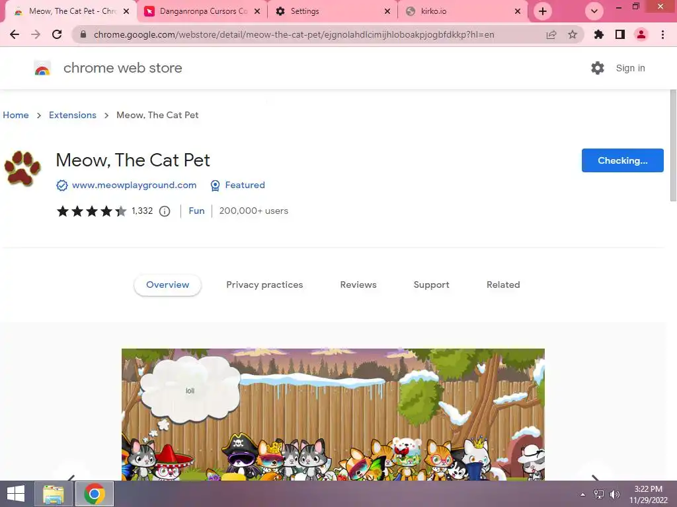Open File Explorer from the taskbar
The image size is (677, 507).
(x=54, y=494)
